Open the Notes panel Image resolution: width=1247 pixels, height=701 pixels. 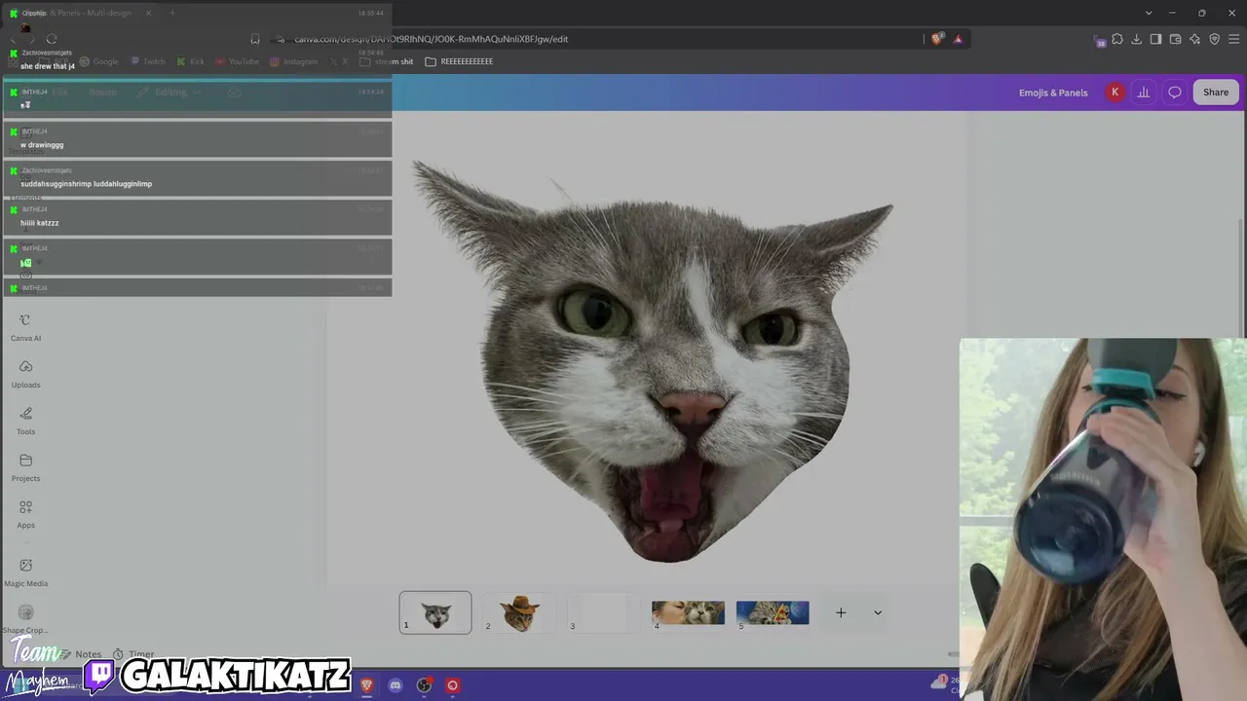[81, 654]
